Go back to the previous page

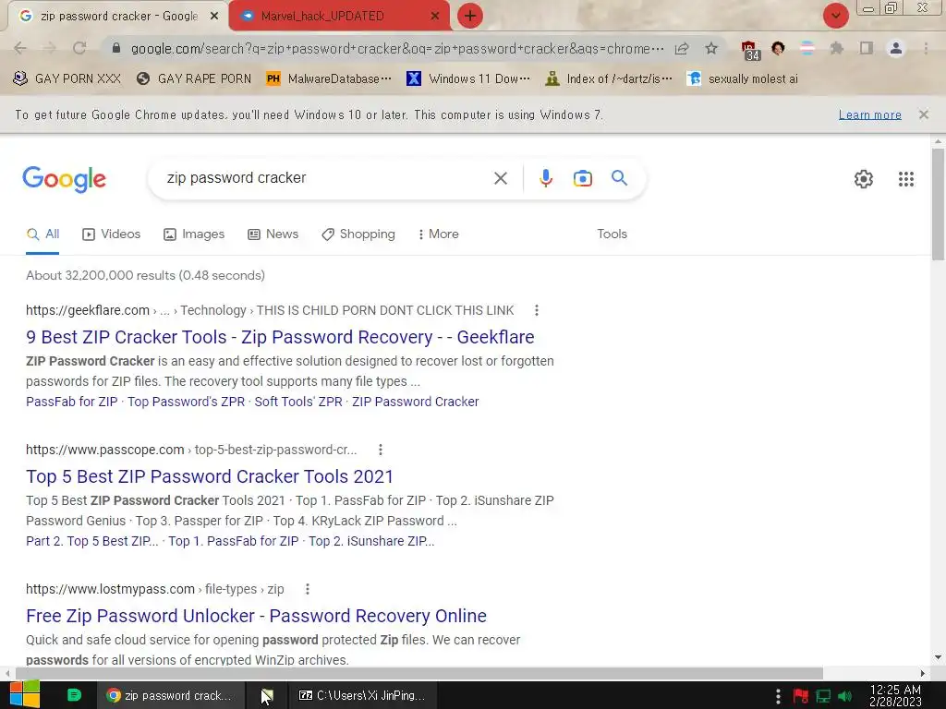(20, 48)
